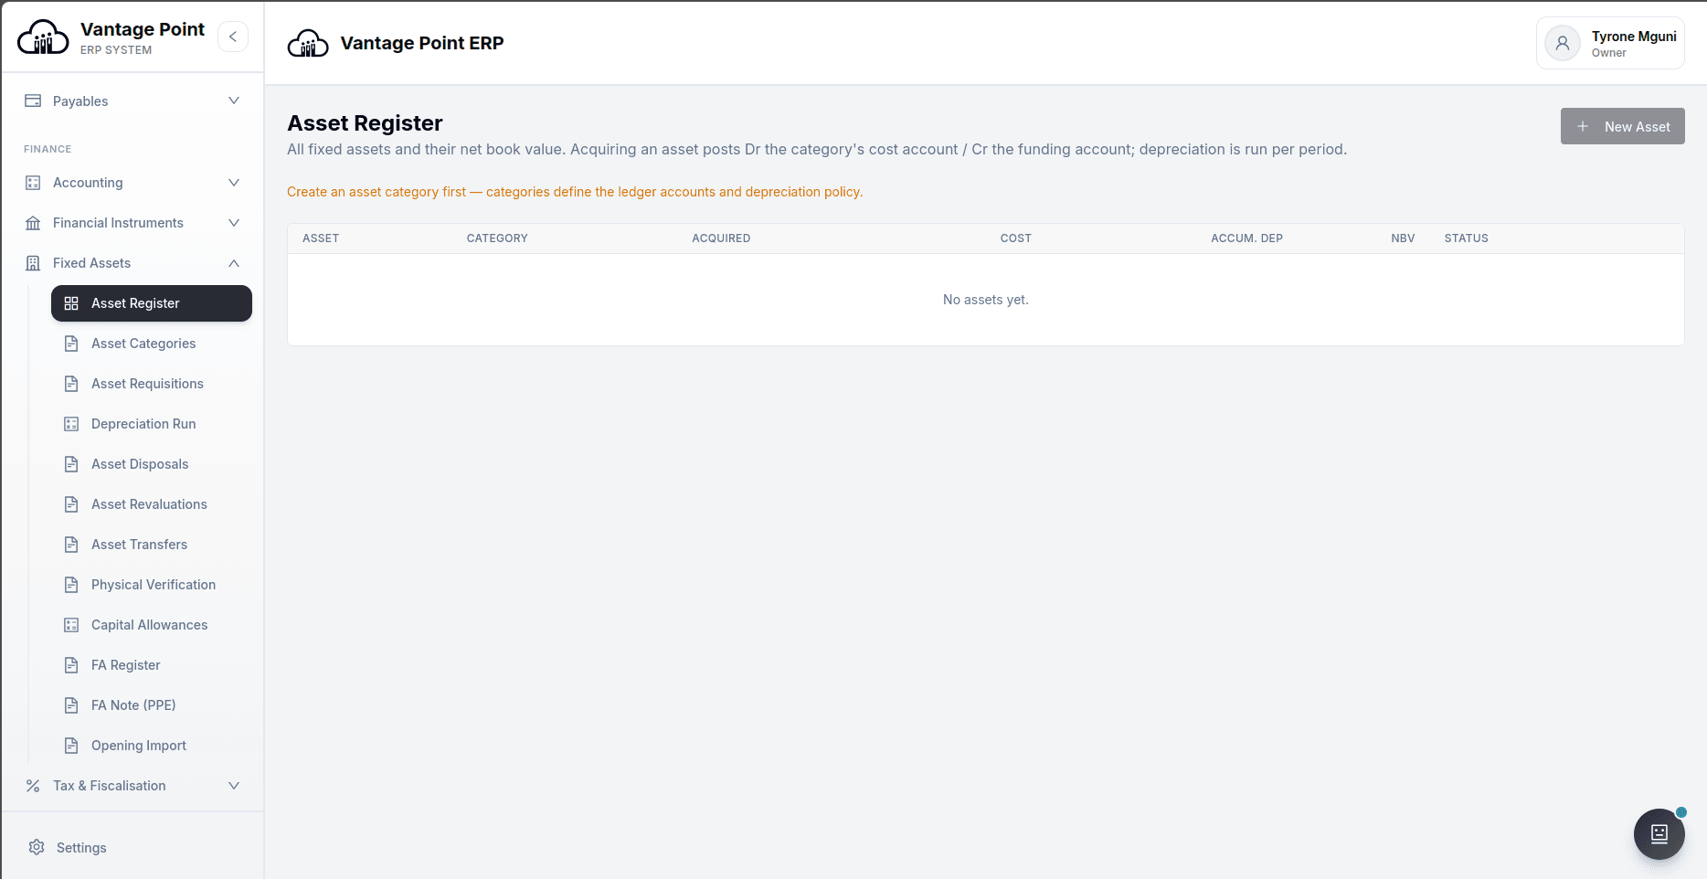Screen dimensions: 1707x879
Task: Click the Vantage Point cloud logo in sidebar
Action: click(43, 37)
